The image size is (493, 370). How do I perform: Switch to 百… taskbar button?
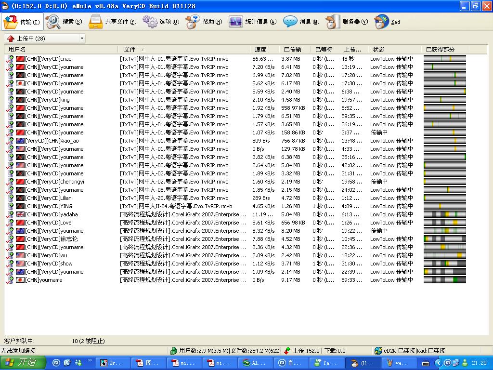290,363
